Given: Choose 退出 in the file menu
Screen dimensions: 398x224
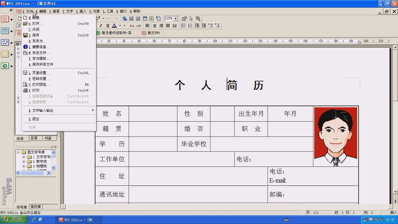Looking at the screenshot, I should [x=59, y=119].
